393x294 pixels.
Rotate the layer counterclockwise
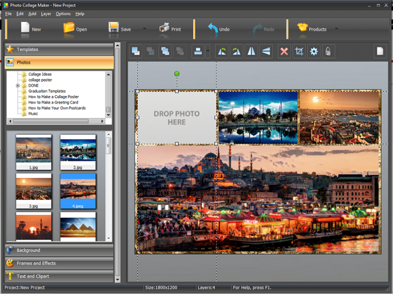pos(222,51)
